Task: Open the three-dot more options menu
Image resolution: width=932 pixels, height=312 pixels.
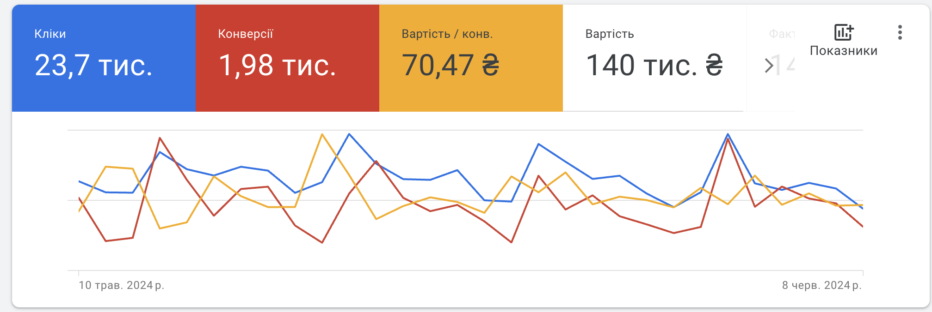Action: click(900, 32)
